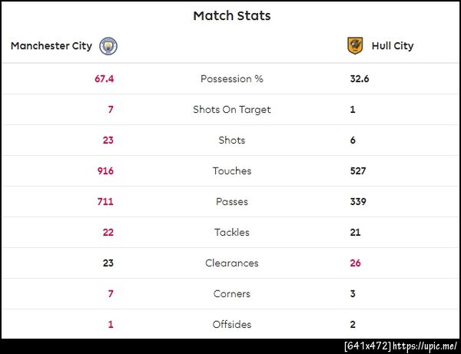Click the Corners stat label
The height and width of the screenshot is (354, 461).
click(x=231, y=294)
